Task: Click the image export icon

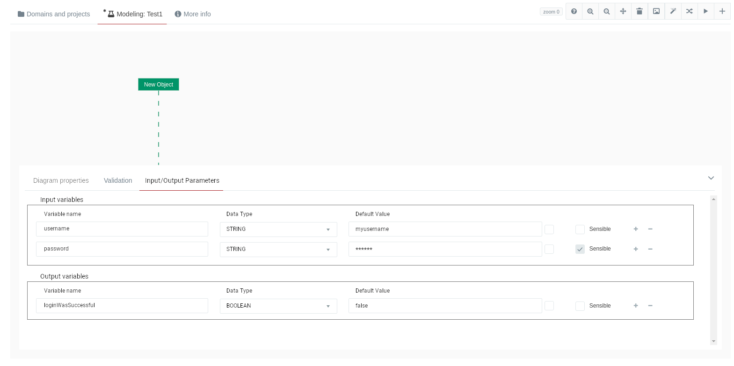Action: coord(656,11)
